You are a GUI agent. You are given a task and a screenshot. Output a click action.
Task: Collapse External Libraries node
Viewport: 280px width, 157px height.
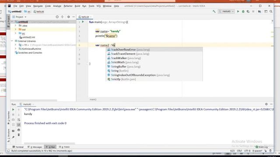click(12, 41)
